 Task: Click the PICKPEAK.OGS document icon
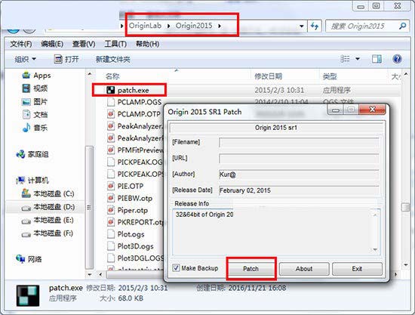(x=111, y=162)
